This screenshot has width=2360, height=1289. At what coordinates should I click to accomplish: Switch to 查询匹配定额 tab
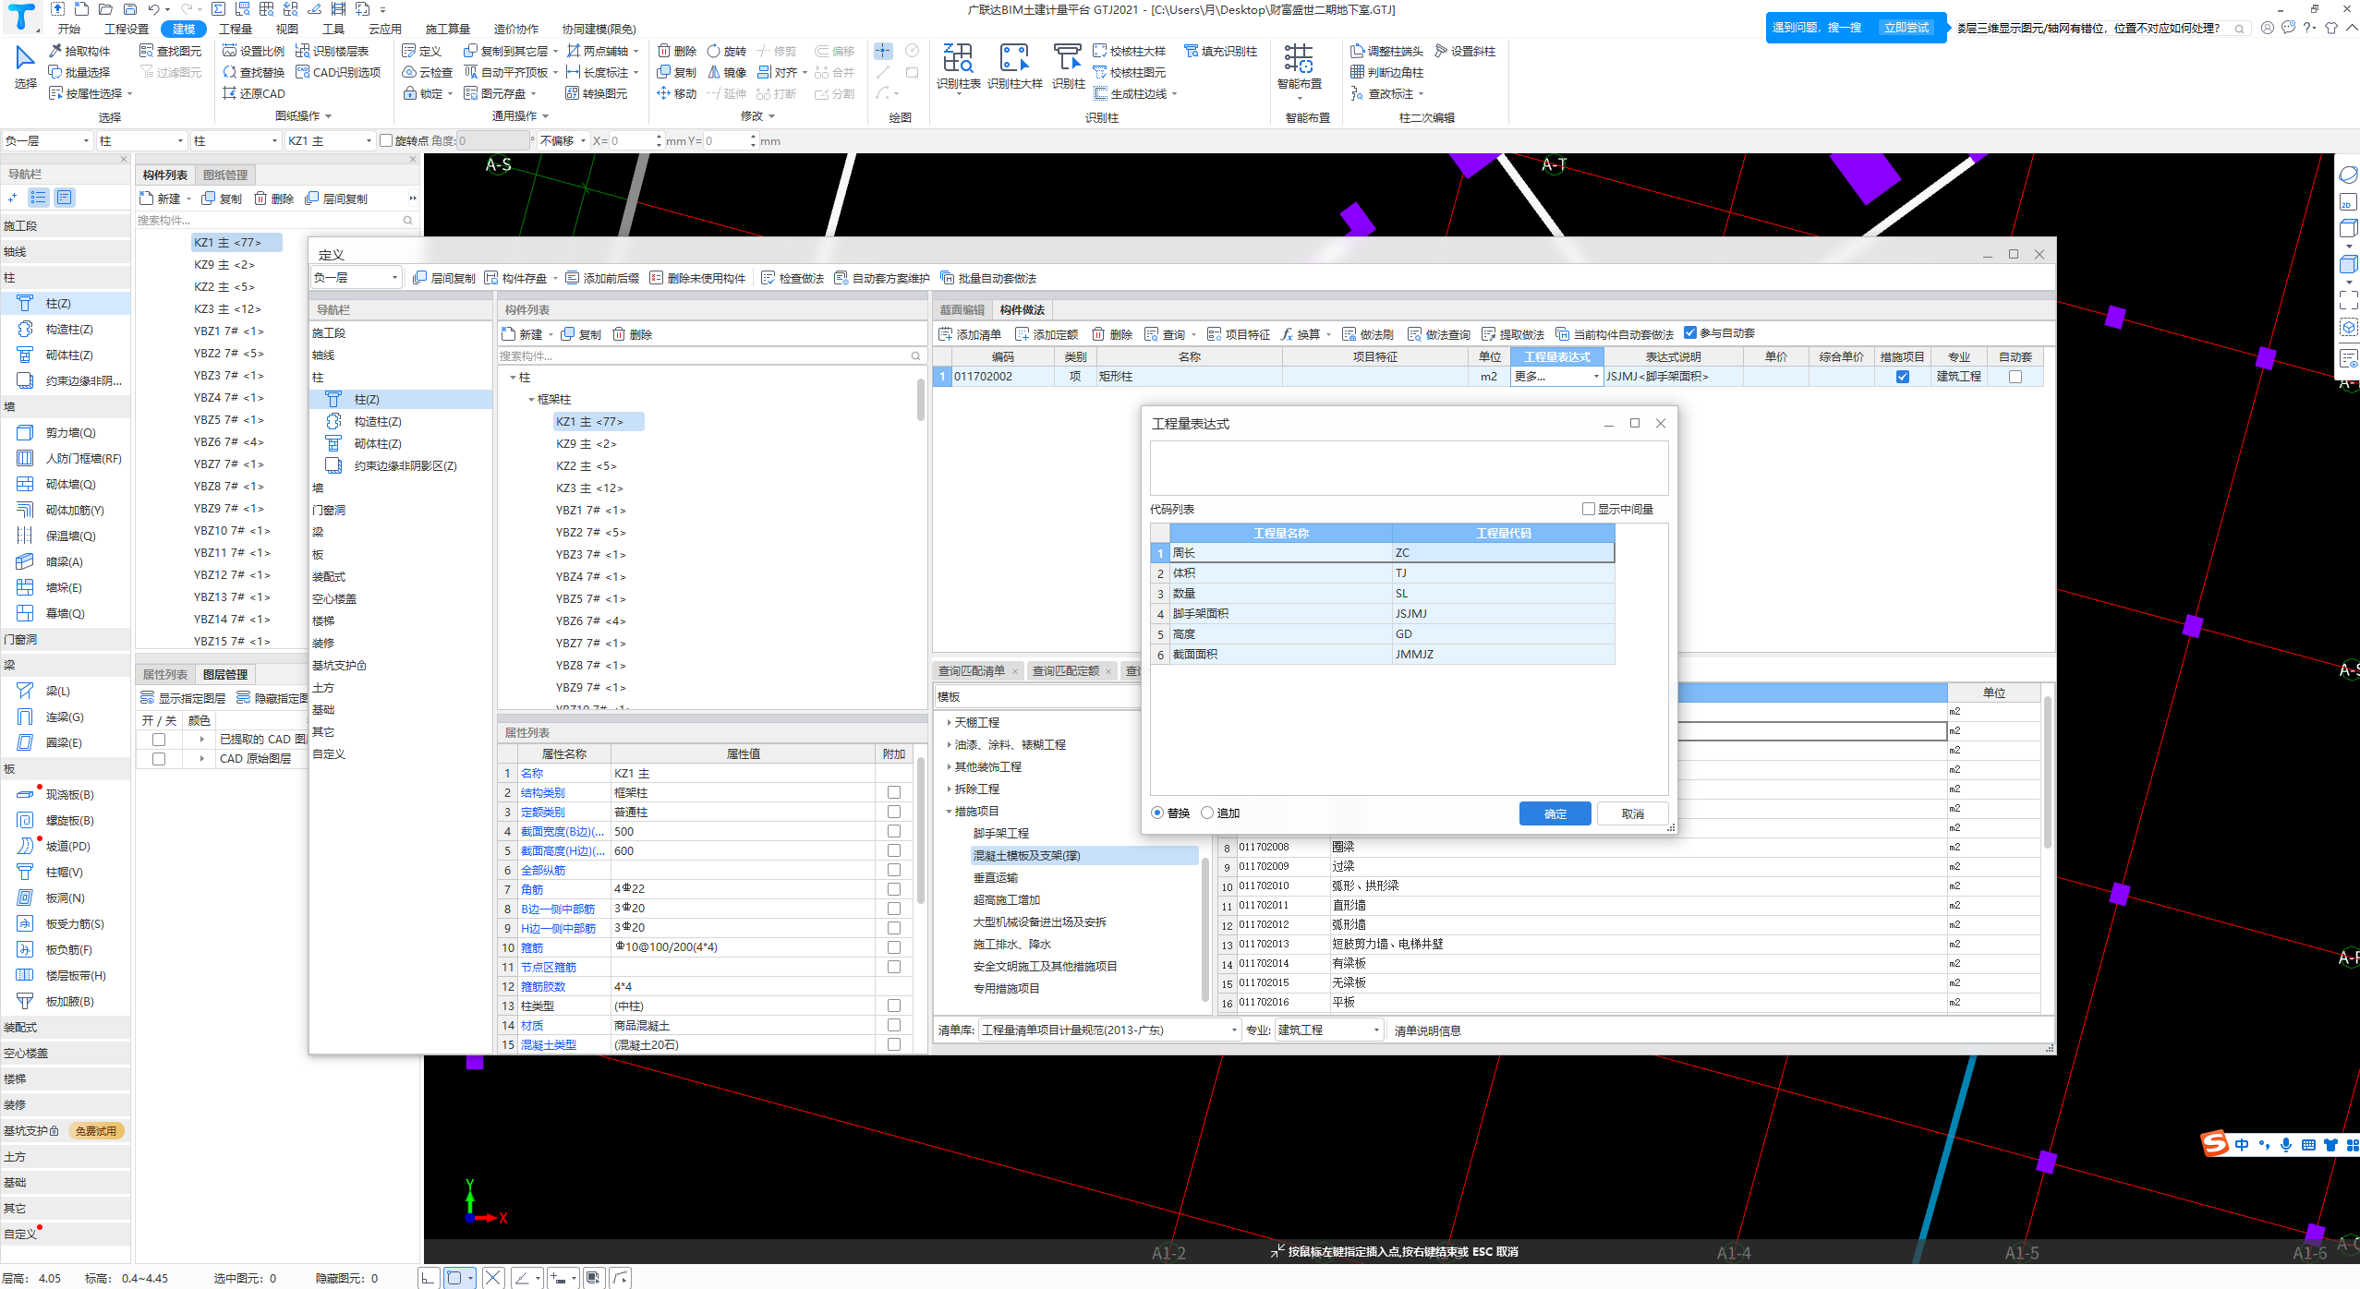coord(1065,671)
